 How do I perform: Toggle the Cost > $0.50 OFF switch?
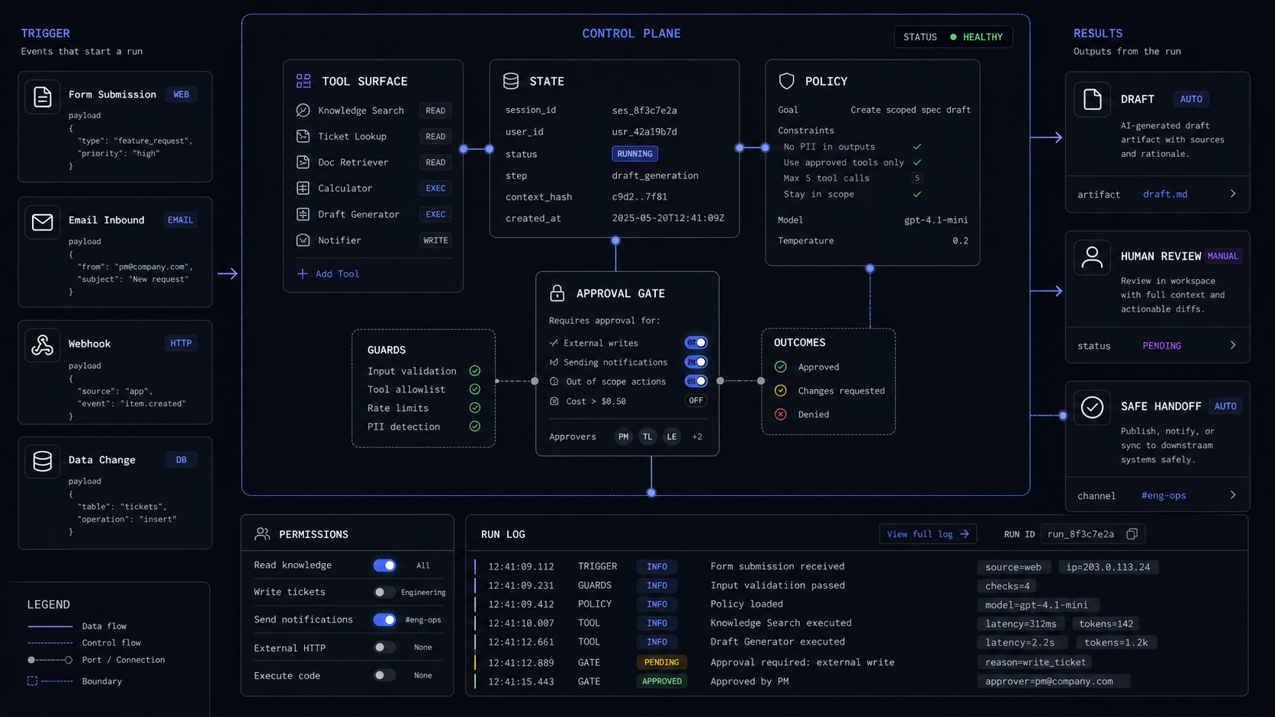point(695,401)
